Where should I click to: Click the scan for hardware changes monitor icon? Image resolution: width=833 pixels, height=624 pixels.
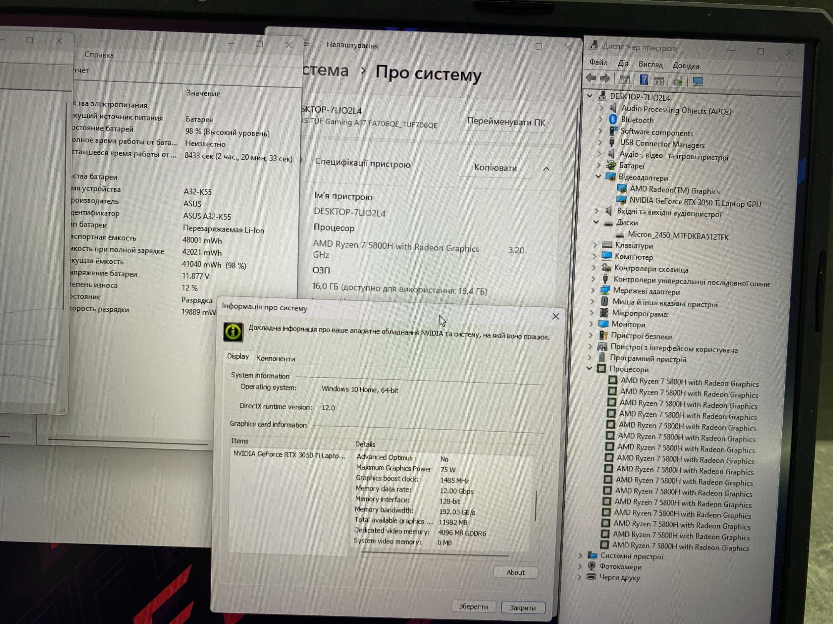698,82
